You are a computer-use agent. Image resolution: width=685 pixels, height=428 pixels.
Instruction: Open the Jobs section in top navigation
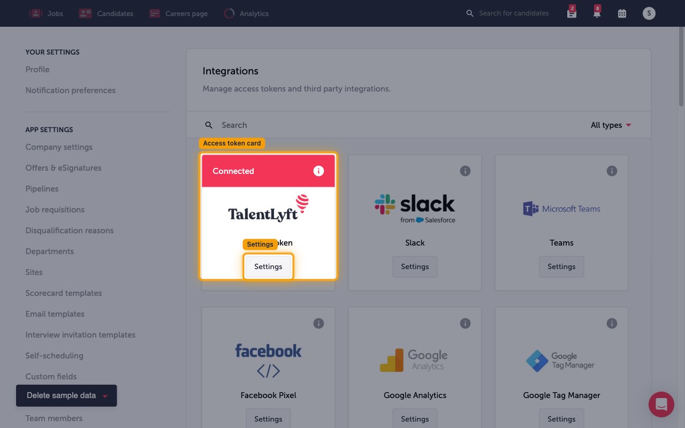[46, 13]
